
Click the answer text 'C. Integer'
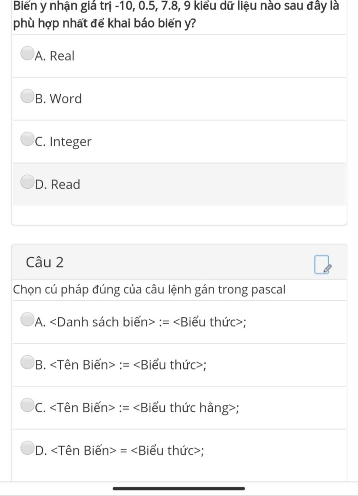point(63,142)
